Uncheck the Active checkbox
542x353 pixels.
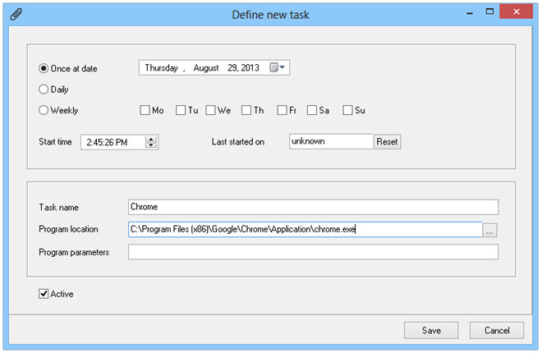click(44, 294)
